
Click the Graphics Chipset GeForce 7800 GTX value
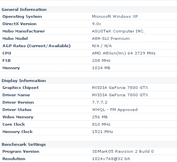point(120,88)
